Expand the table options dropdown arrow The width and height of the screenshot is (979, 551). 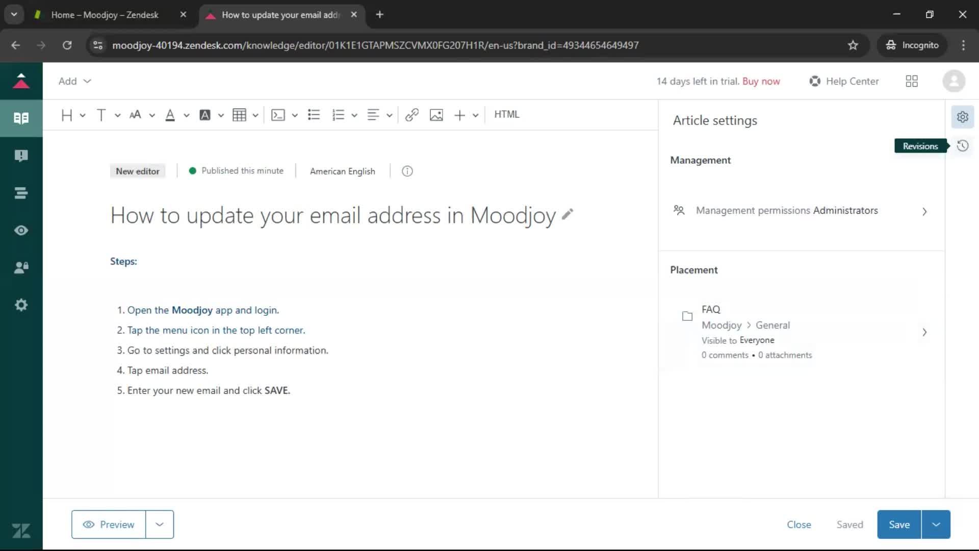click(255, 115)
